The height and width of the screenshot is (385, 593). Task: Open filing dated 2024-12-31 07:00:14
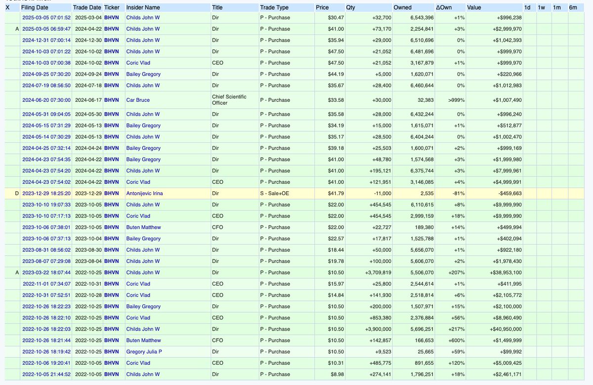tap(46, 40)
